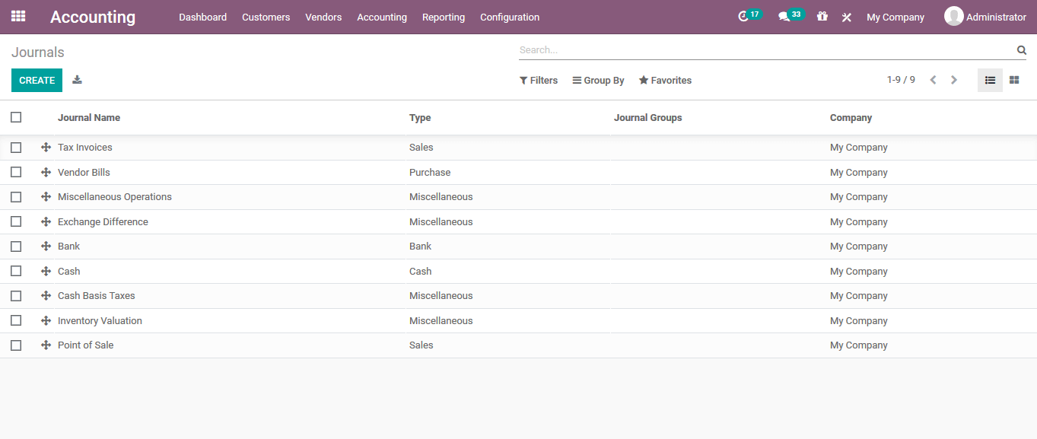Click the wrench tools icon in the header
Image resolution: width=1037 pixels, height=439 pixels.
846,16
